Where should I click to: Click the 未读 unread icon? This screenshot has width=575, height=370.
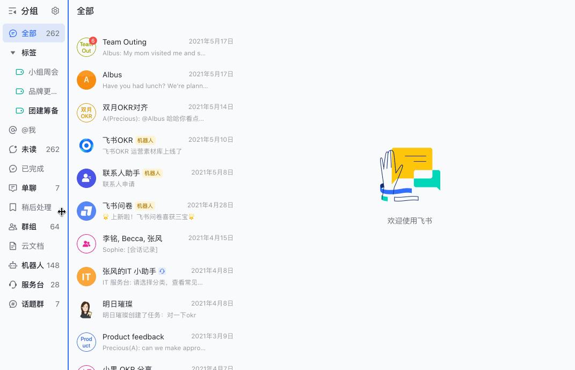(13, 149)
